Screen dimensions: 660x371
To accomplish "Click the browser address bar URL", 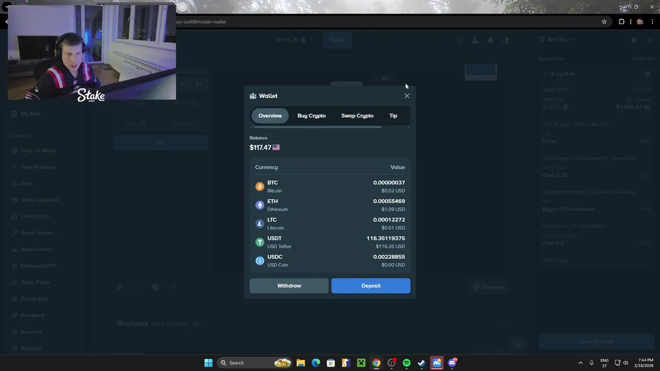I will coord(201,22).
